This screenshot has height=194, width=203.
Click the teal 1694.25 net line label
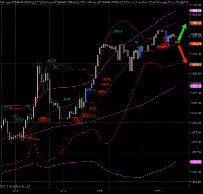pyautogui.click(x=117, y=31)
